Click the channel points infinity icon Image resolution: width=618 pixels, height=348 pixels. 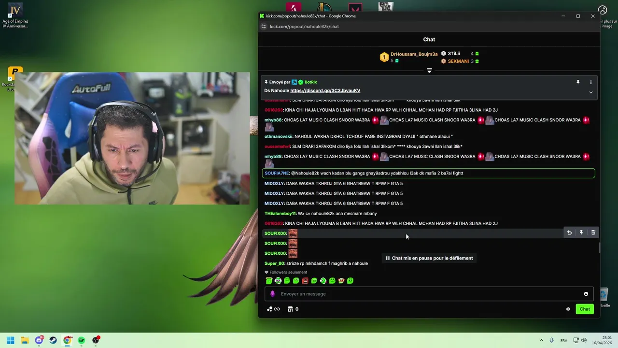273,309
